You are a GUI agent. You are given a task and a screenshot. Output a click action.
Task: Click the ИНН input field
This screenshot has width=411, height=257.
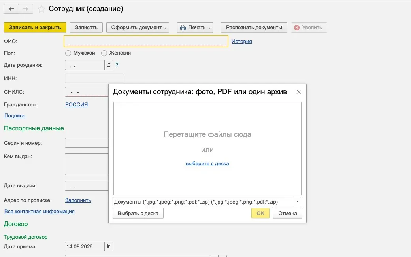94,78
